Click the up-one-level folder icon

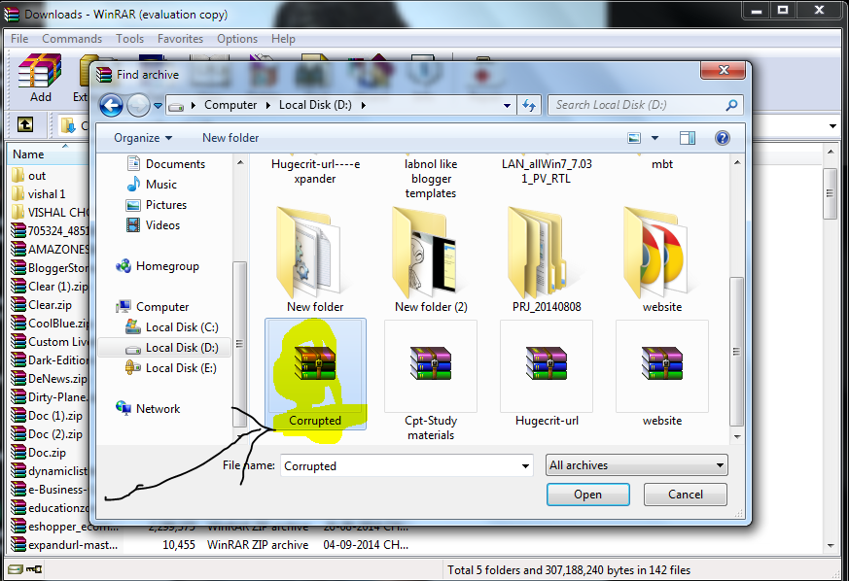(x=25, y=125)
